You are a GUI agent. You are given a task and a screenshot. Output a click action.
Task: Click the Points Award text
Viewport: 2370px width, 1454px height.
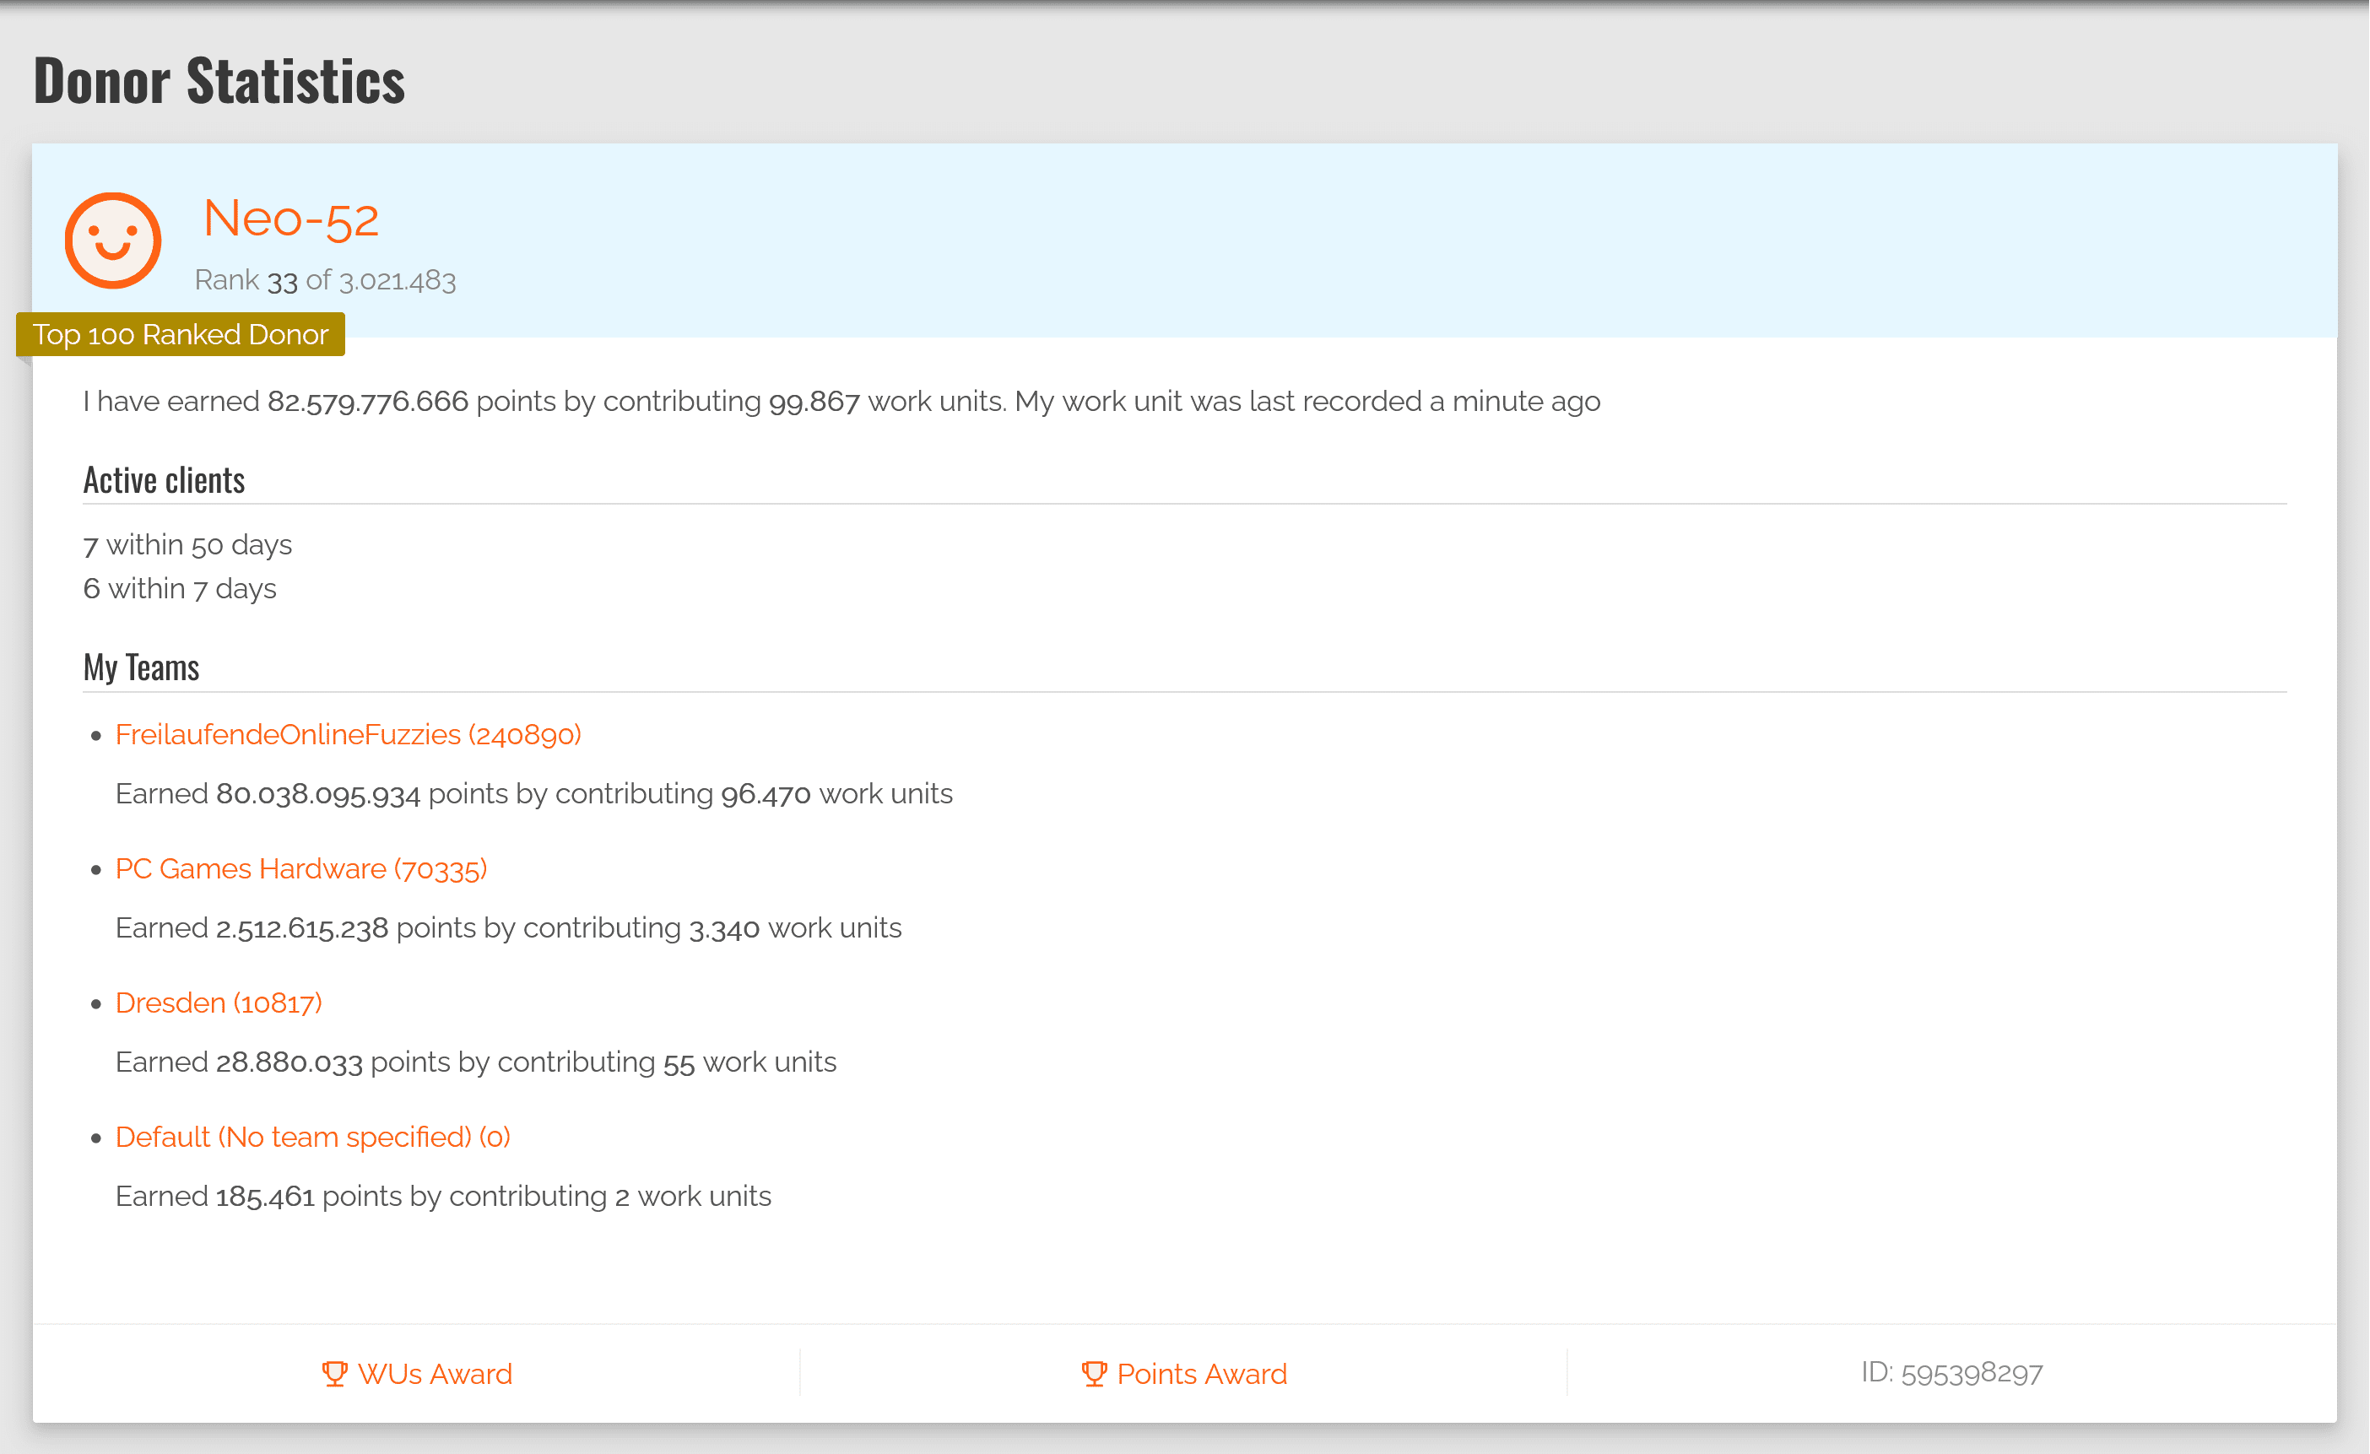click(x=1201, y=1374)
